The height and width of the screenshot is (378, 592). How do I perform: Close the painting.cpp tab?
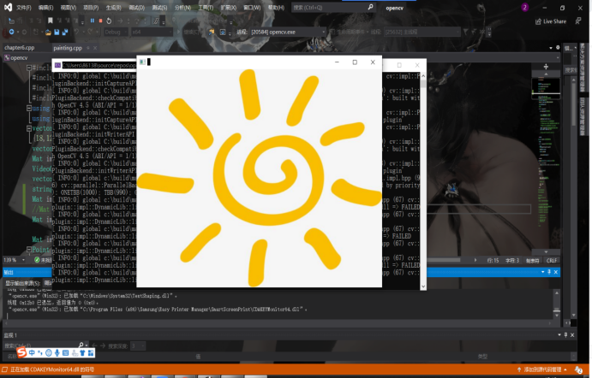[x=95, y=48]
